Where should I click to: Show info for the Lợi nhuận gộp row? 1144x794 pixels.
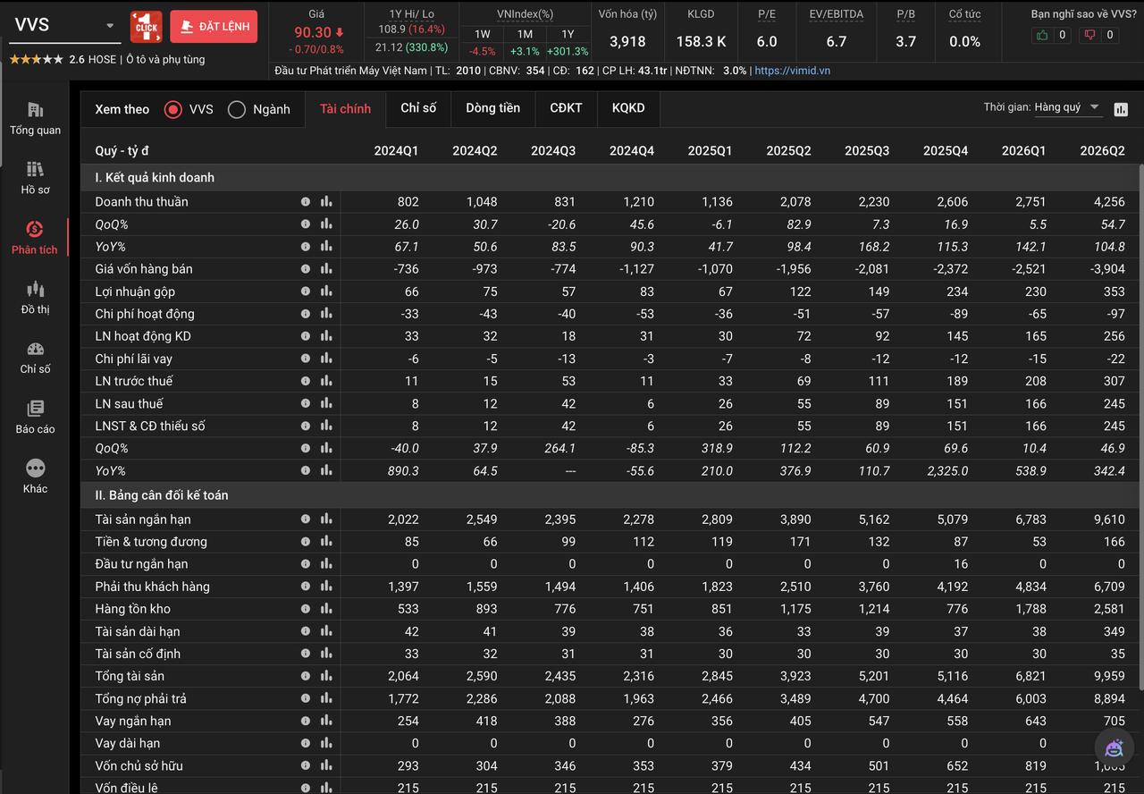pyautogui.click(x=306, y=291)
